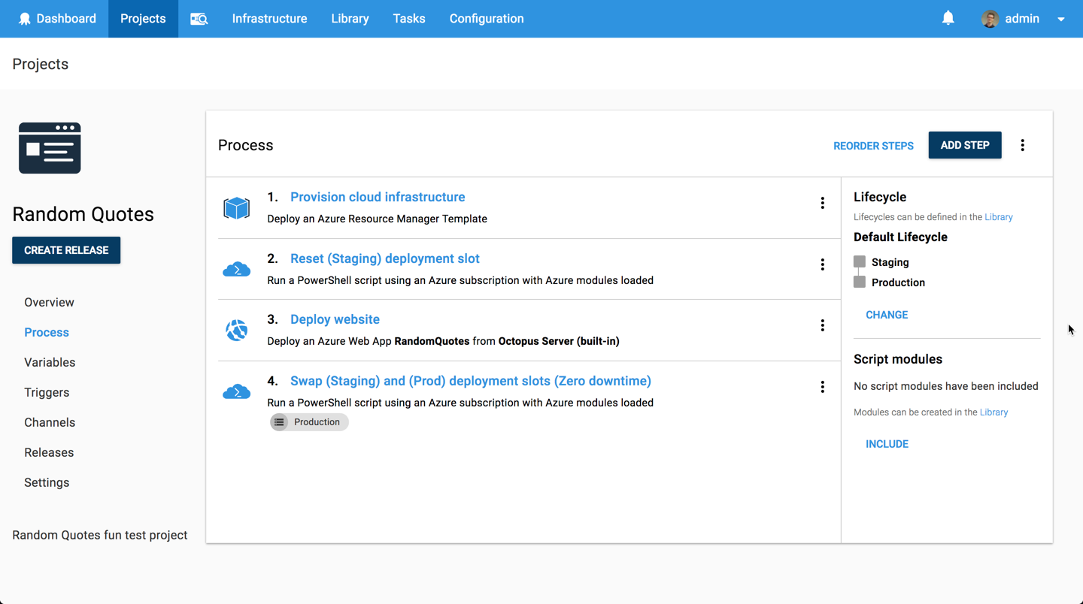Screen dimensions: 1083x604
Task: Click the cube icon on Provision cloud infrastructure step
Action: coord(237,207)
